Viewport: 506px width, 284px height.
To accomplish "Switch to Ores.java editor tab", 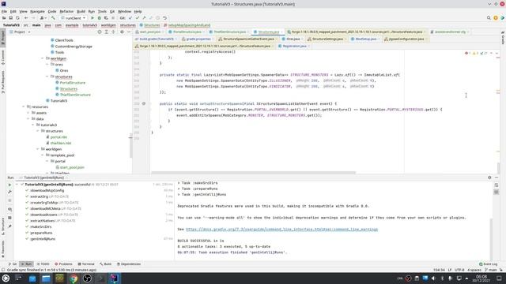I will coord(293,39).
